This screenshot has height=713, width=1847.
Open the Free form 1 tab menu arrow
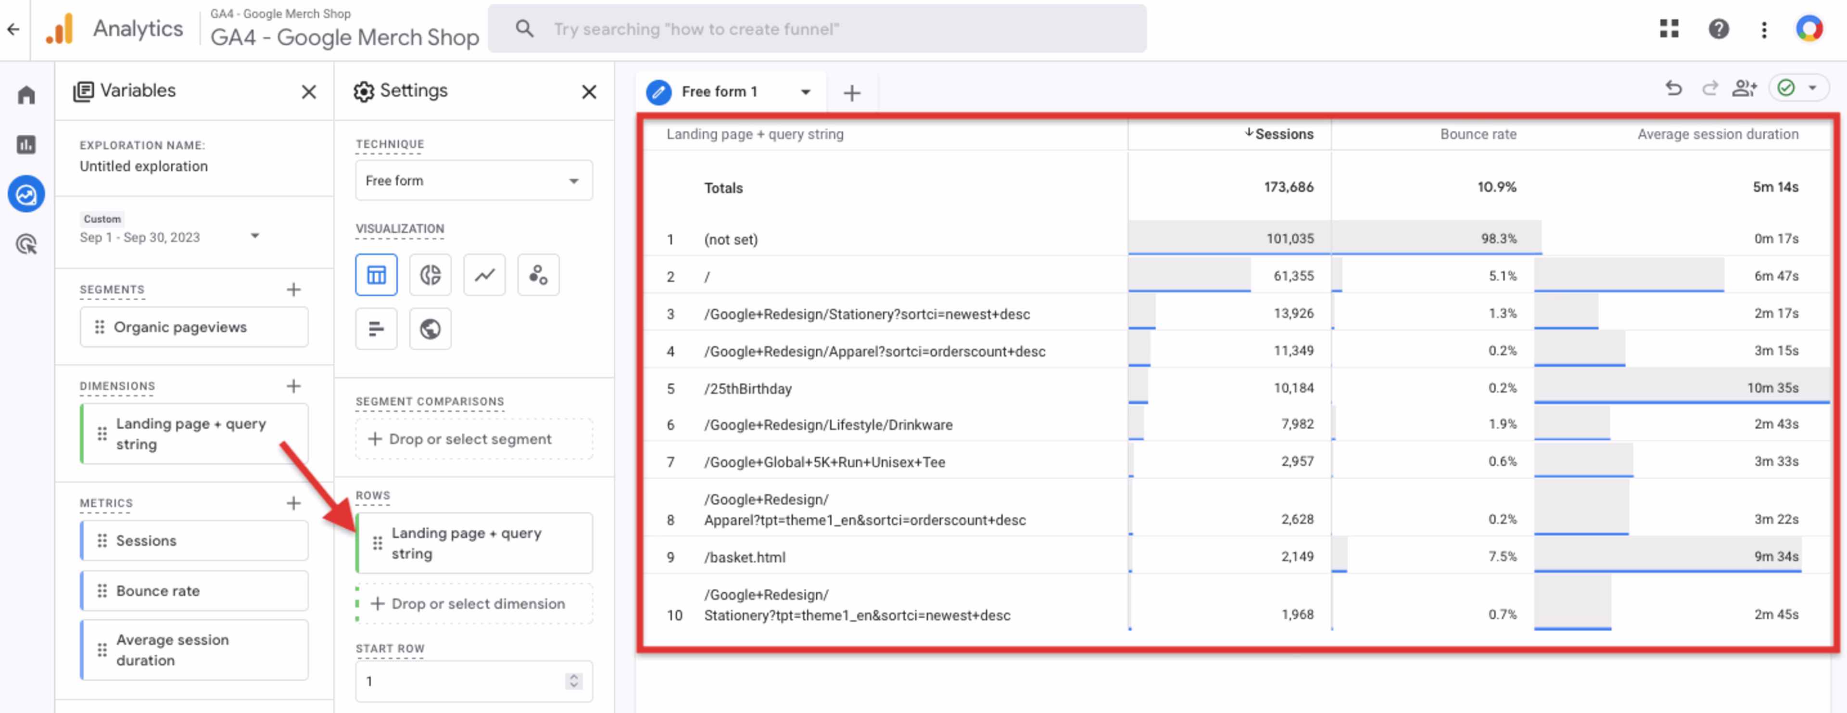pos(805,92)
